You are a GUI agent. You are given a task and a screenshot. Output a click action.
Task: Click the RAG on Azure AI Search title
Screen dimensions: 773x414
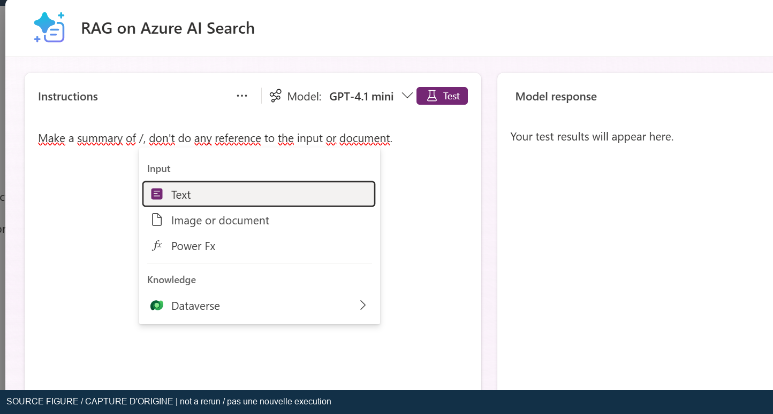click(168, 28)
